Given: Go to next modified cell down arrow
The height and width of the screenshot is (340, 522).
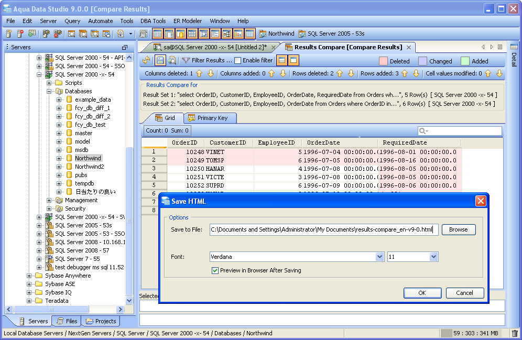Looking at the screenshot, I should tap(499, 73).
